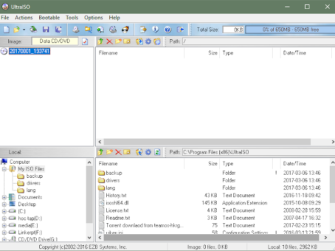Screen dimensions: 335x251
Task: Select the 20170801_193741 image root node
Action: [x=29, y=51]
